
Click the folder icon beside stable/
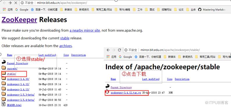pyautogui.click(x=4, y=73)
